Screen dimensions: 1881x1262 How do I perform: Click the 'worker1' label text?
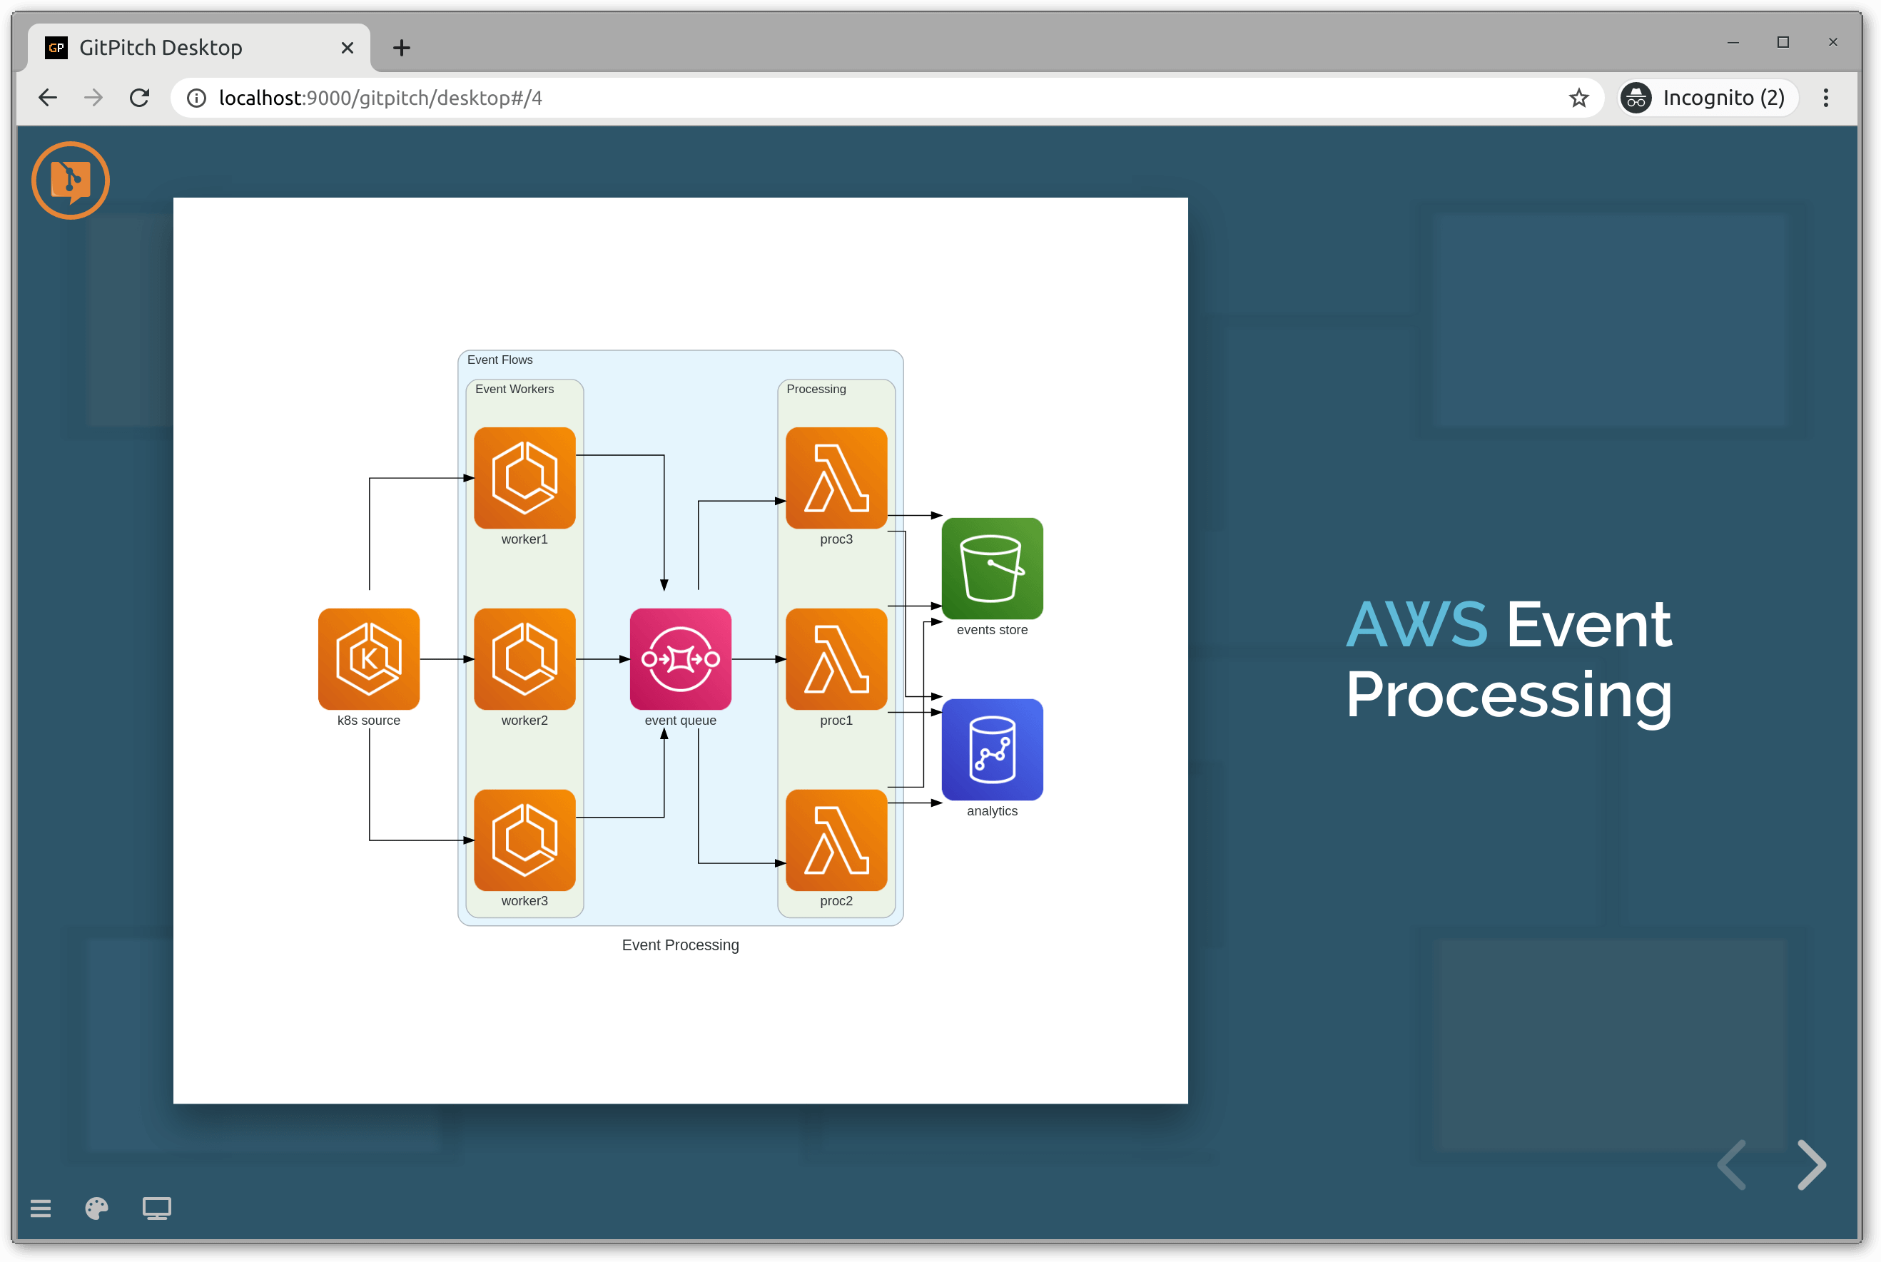524,539
